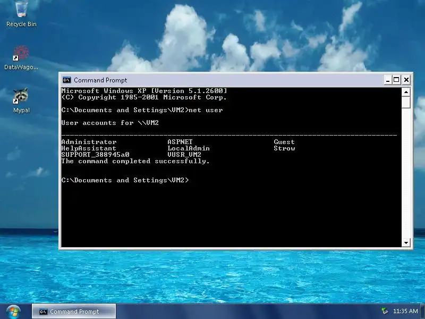
Task: Click the 'net user' command text
Action: tap(206, 110)
